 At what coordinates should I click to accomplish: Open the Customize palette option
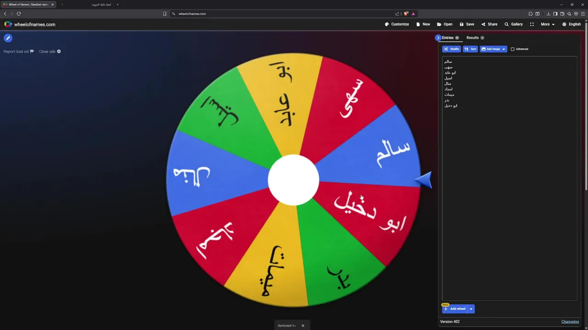point(397,24)
